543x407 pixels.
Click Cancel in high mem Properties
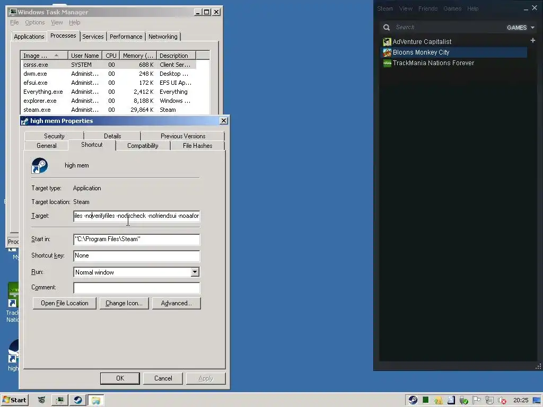tap(163, 378)
